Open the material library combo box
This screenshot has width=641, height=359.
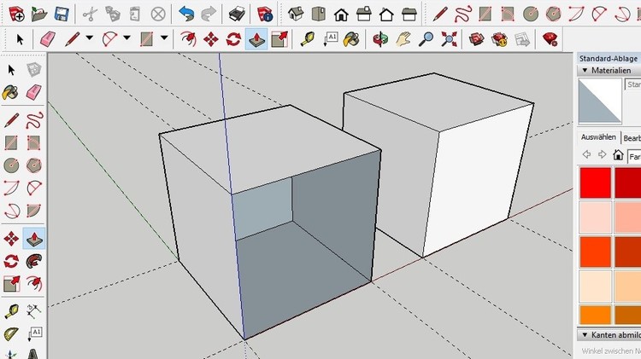(634, 157)
